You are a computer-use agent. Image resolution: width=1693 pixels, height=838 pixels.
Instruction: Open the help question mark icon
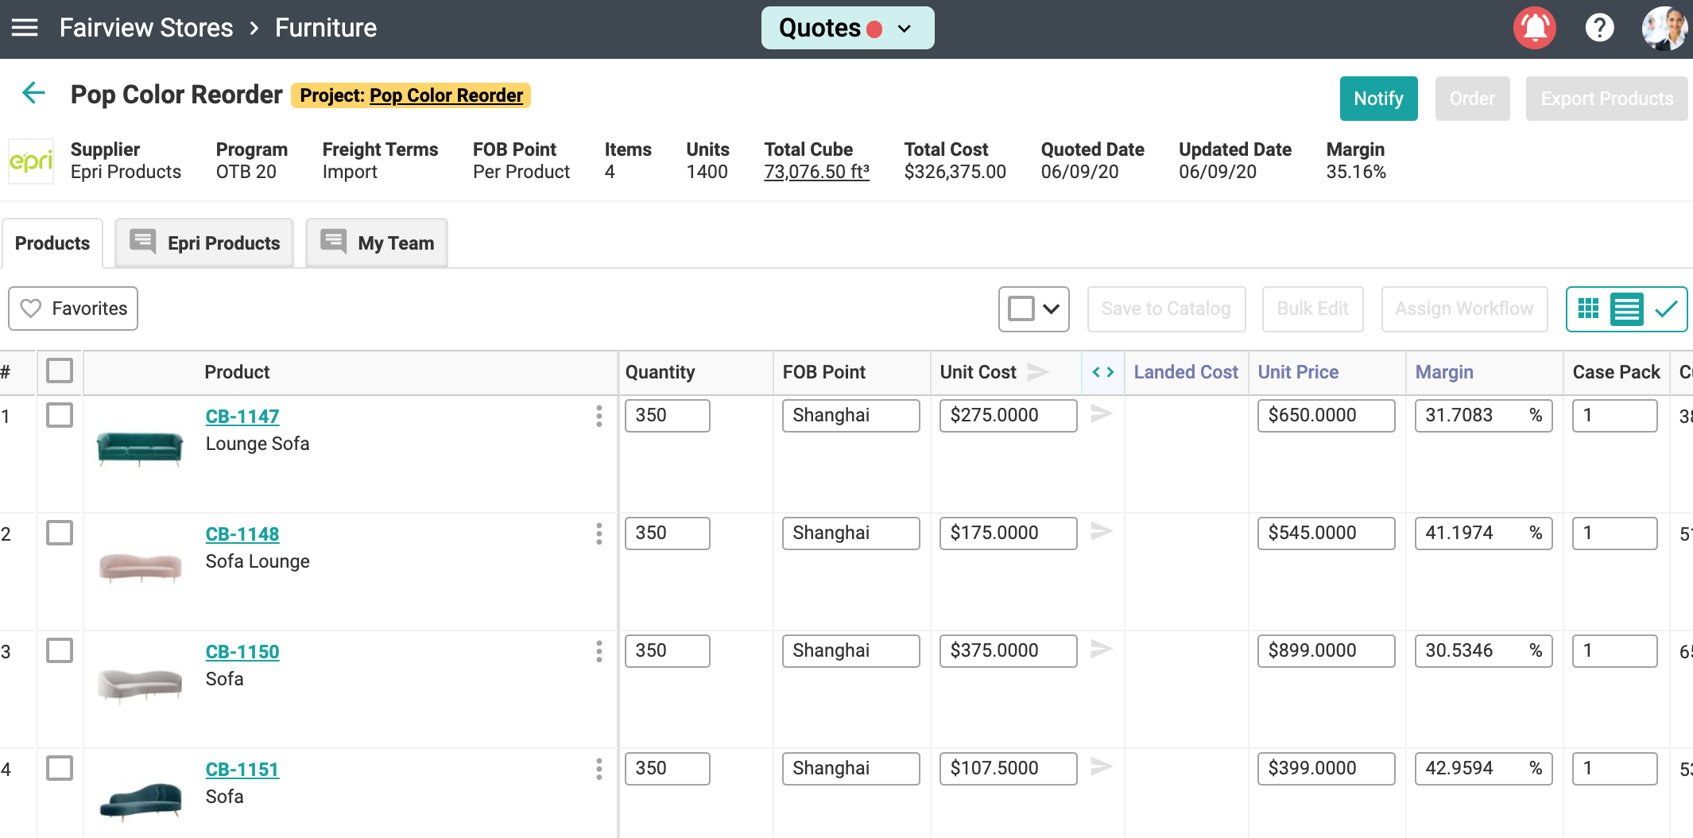point(1599,28)
